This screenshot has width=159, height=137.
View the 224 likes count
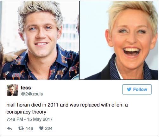click(x=49, y=128)
